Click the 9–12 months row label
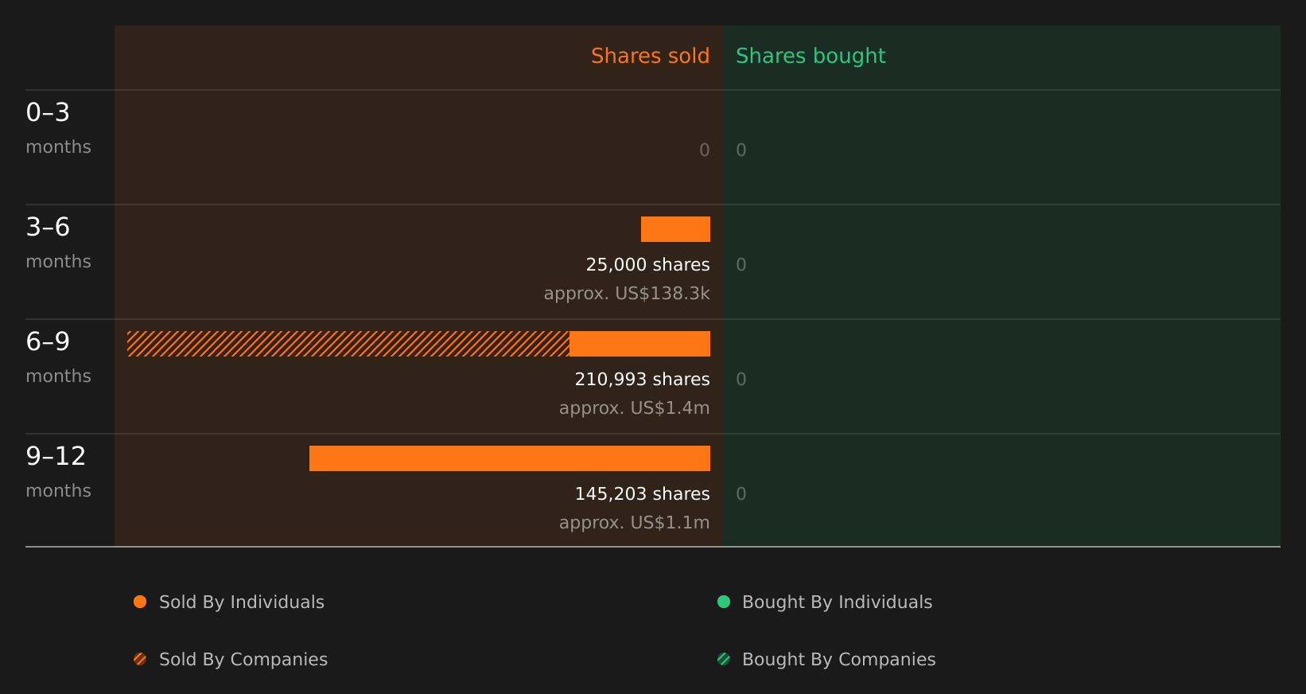Screen dimensions: 1306x694 click(x=58, y=473)
